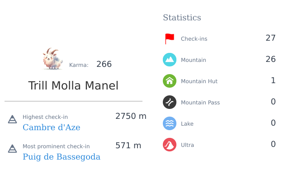Open the Puig de Bassegoda link

(62, 157)
